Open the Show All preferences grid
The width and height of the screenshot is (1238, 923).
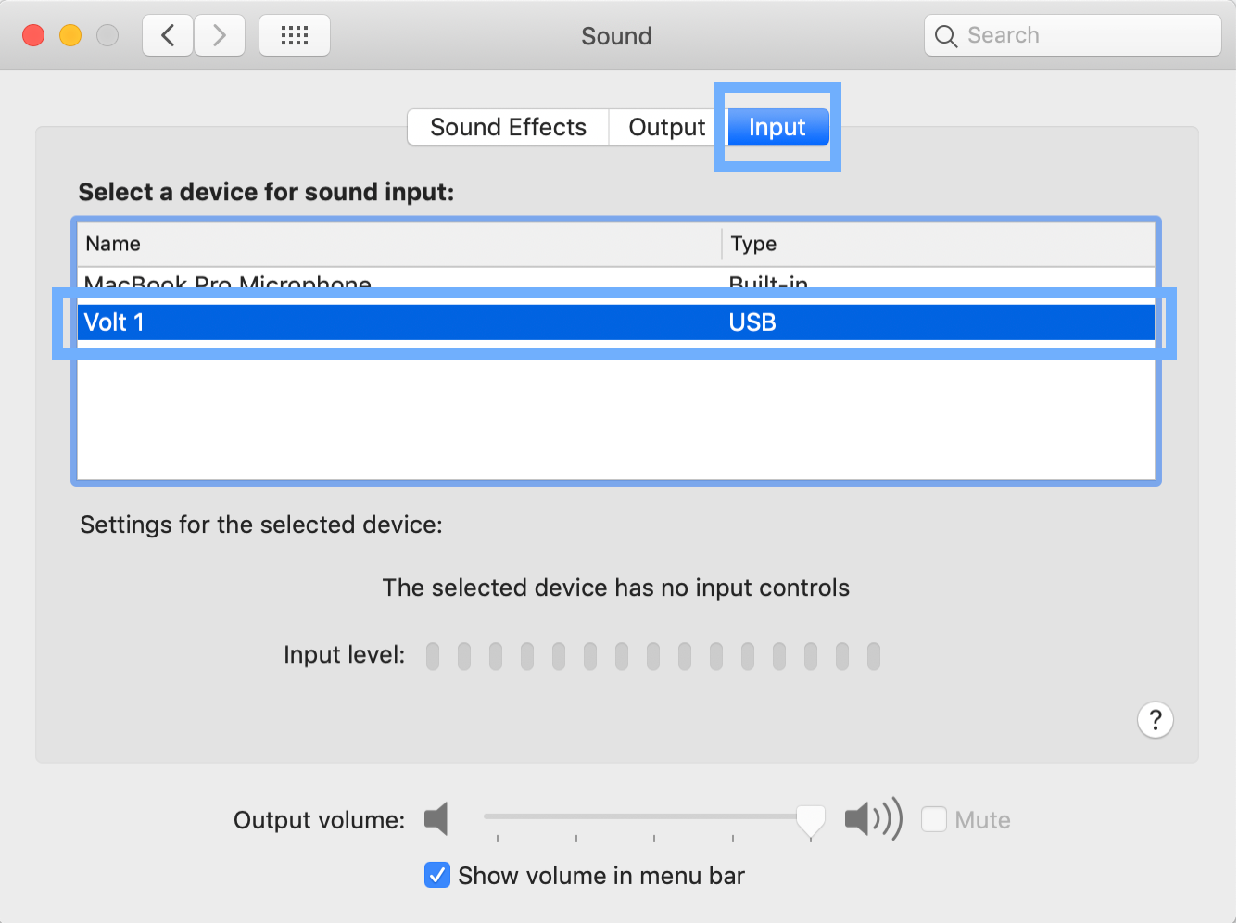click(294, 34)
